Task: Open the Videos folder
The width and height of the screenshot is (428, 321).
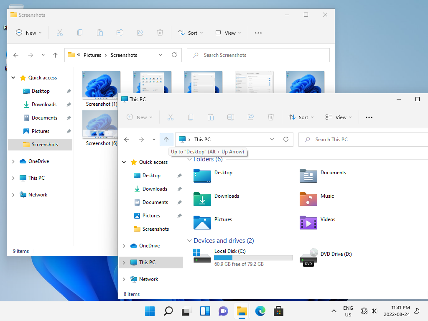Action: click(x=318, y=222)
